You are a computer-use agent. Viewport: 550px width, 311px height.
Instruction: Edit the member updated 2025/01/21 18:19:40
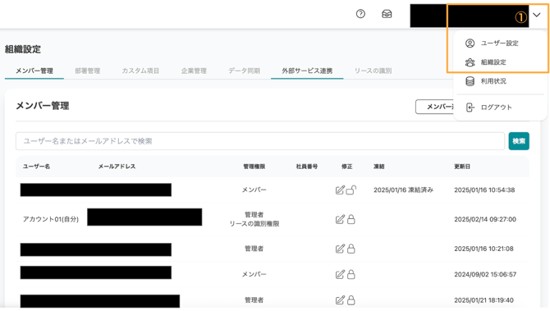click(340, 300)
